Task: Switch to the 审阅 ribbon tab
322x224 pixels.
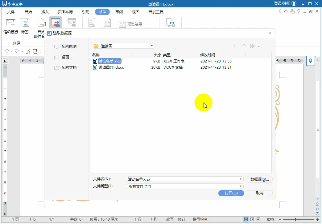Action: point(119,12)
